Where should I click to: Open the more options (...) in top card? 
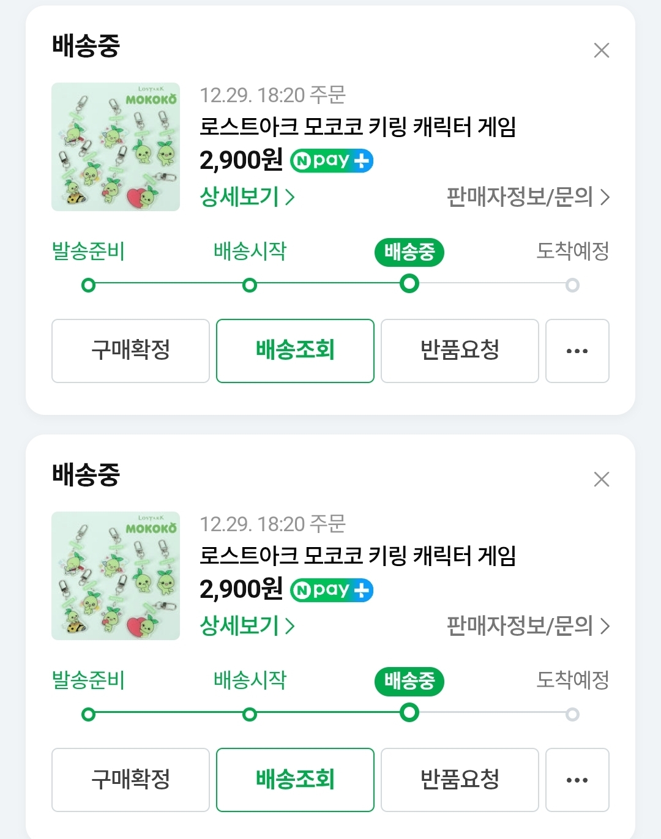click(x=577, y=351)
